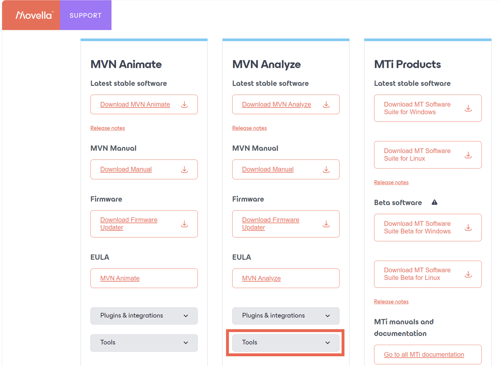The width and height of the screenshot is (499, 366).
Task: Open the MVN Animate EULA link
Action: pos(120,278)
